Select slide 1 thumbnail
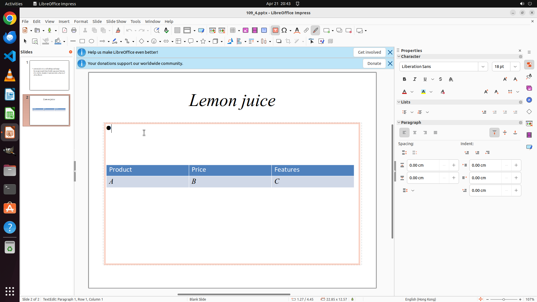Image resolution: width=537 pixels, height=302 pixels. [x=49, y=75]
